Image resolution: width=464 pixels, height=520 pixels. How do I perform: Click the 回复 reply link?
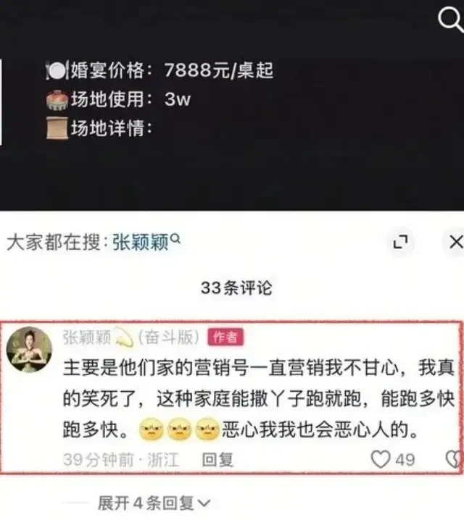[x=217, y=460]
